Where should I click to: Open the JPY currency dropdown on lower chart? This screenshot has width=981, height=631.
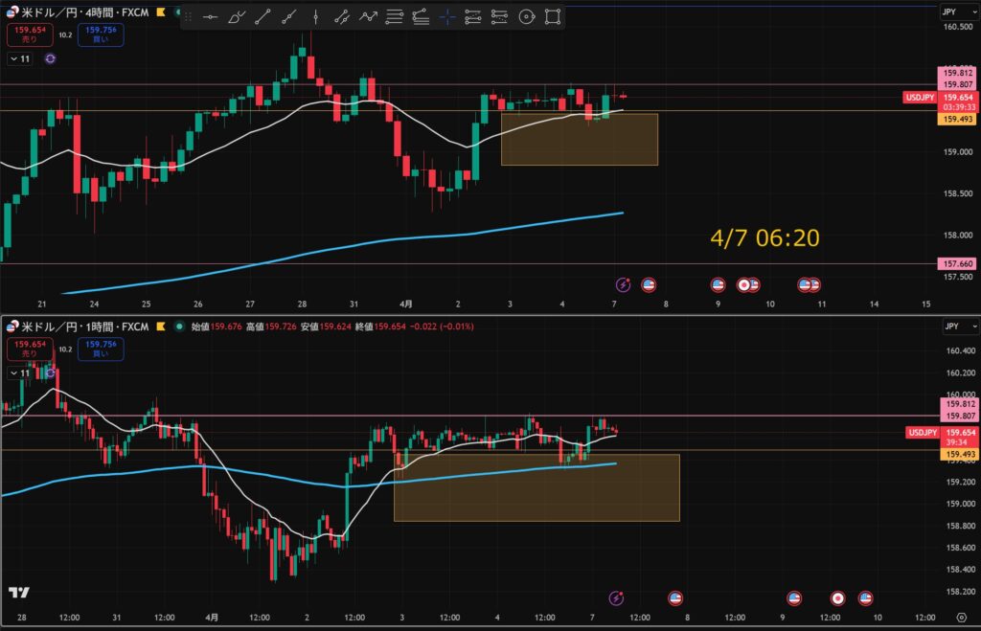click(953, 327)
